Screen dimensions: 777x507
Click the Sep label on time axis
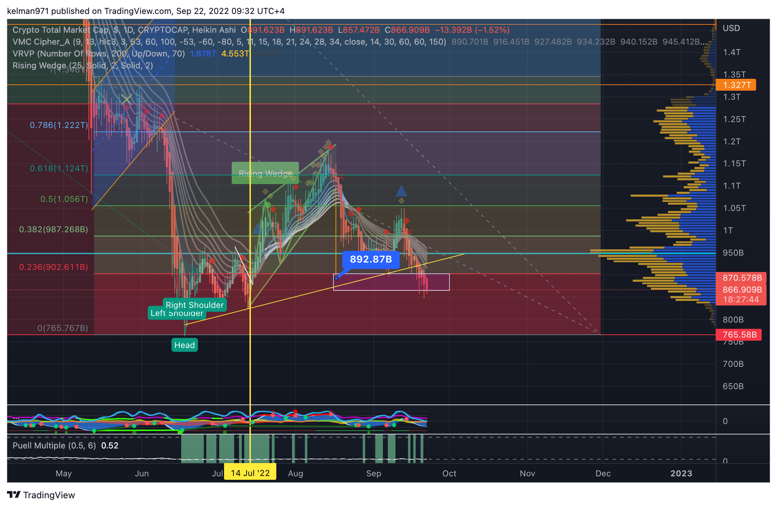(374, 474)
